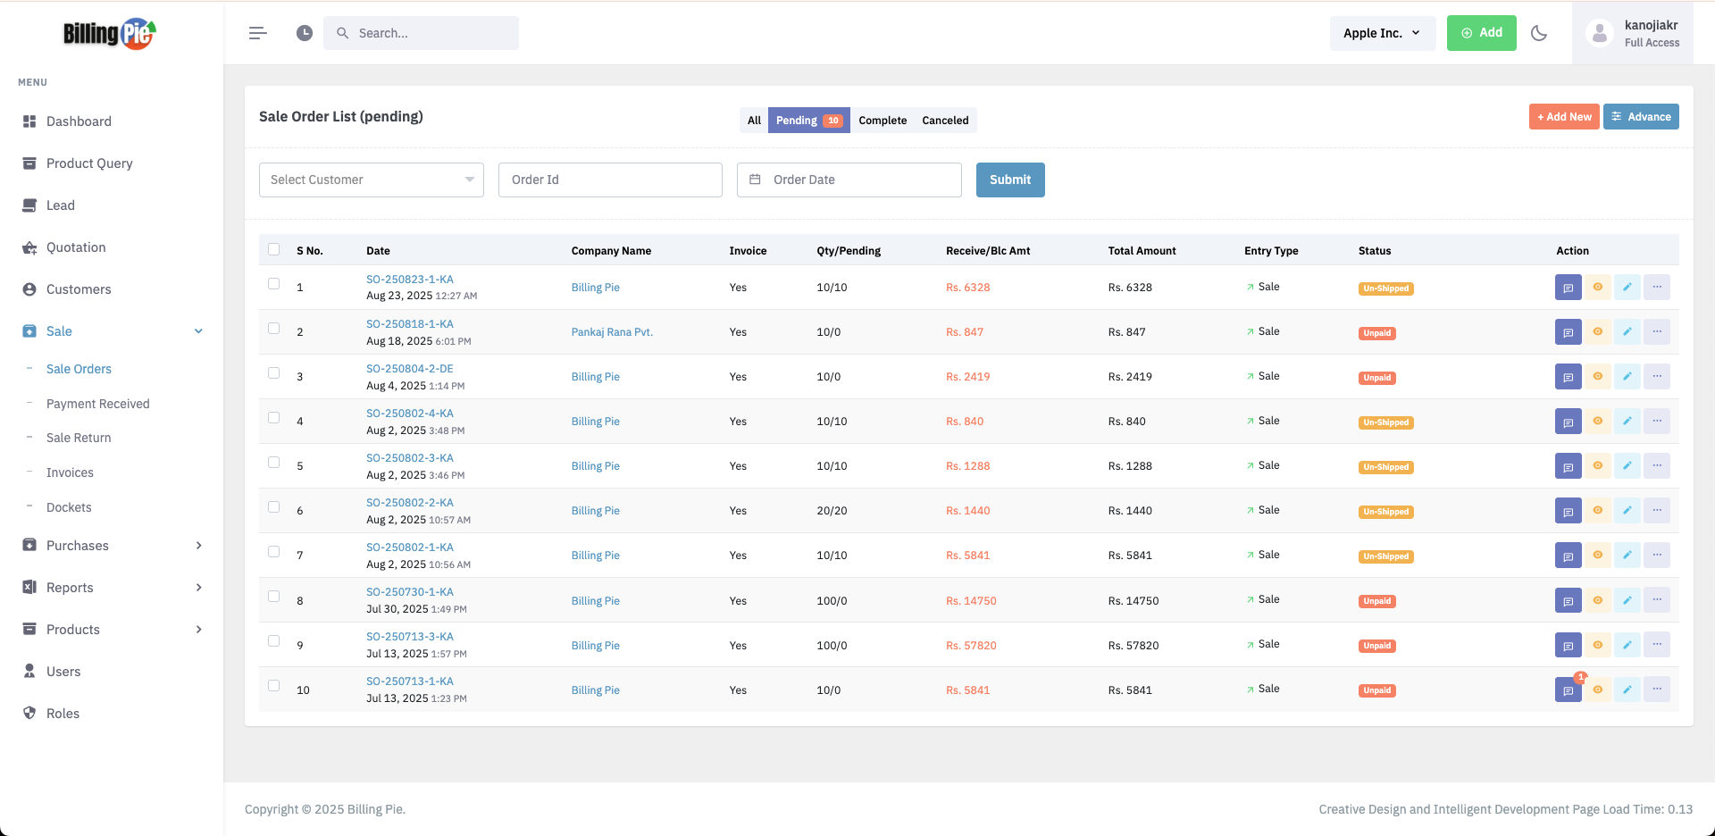Viewport: 1715px width, 836px height.
Task: Open the Select Customer dropdown
Action: 372,180
